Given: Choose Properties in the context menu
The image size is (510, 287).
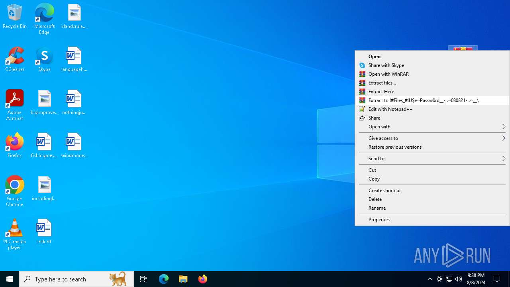Looking at the screenshot, I should click(x=432, y=220).
